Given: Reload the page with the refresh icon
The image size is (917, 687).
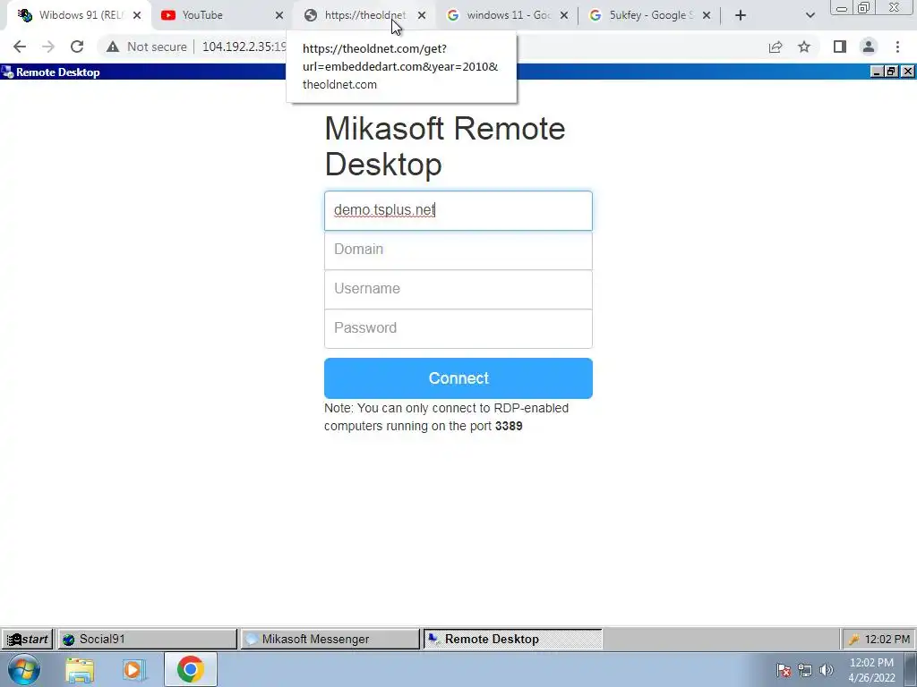Looking at the screenshot, I should coord(77,47).
